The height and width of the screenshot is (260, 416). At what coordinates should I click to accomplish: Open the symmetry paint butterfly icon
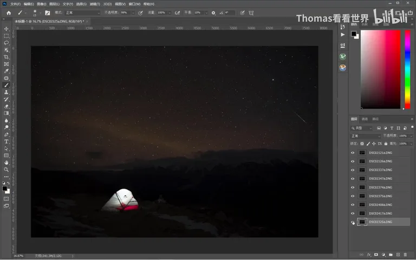click(251, 13)
